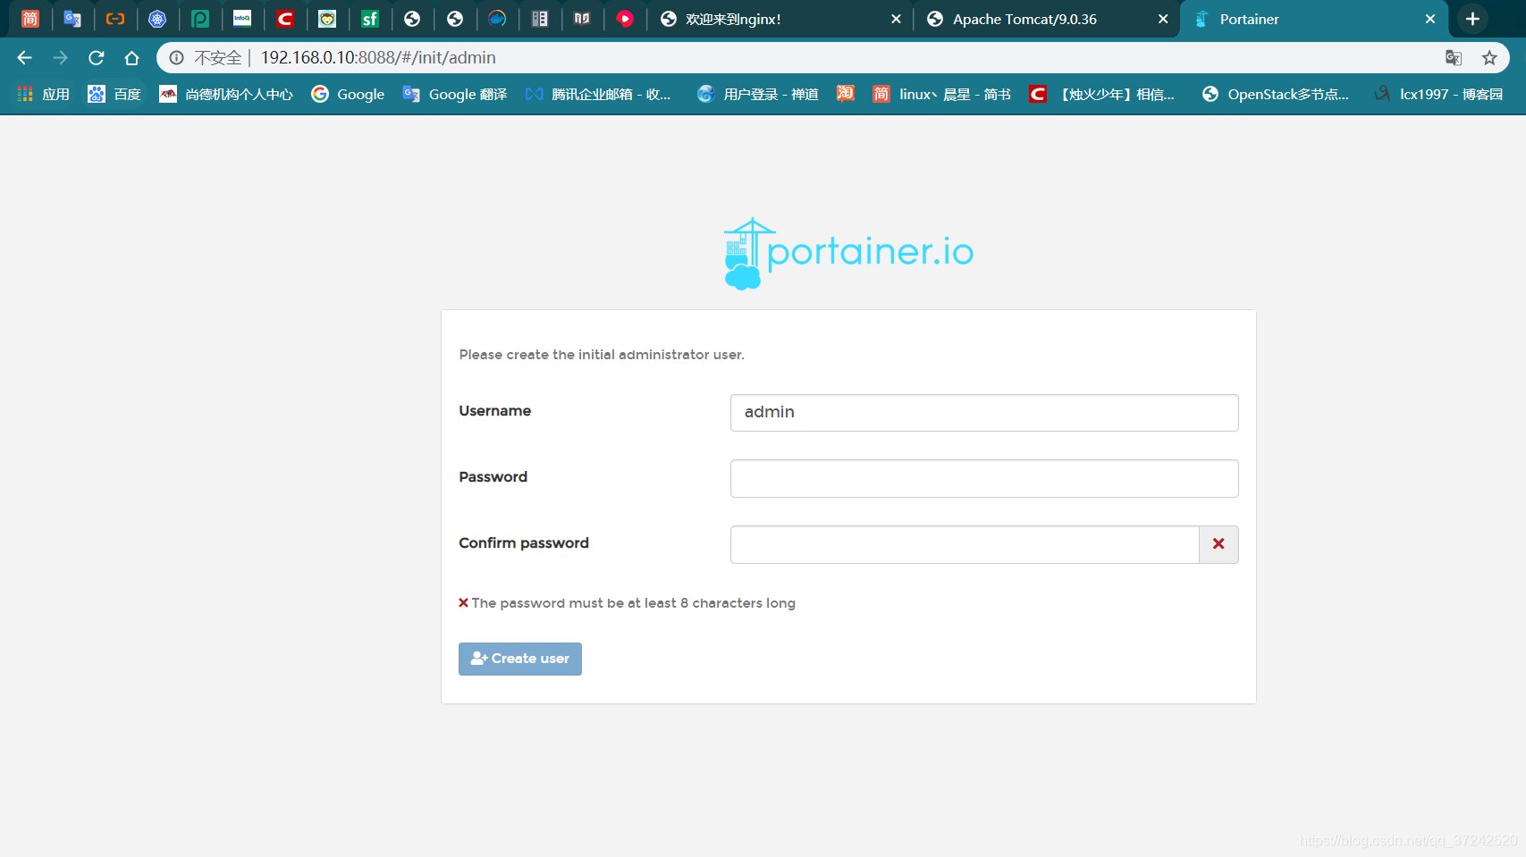Go to the browser home page
Viewport: 1526px width, 857px height.
pyautogui.click(x=131, y=58)
